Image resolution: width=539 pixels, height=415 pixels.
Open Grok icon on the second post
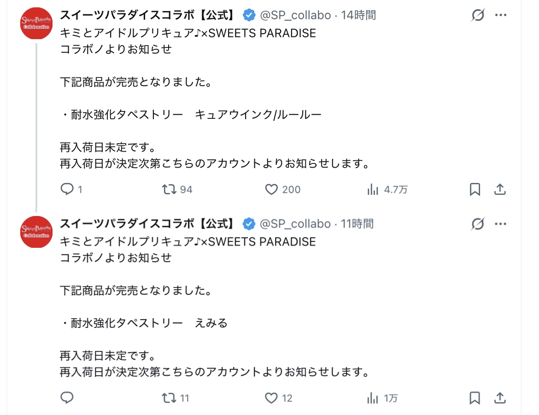[x=478, y=224]
